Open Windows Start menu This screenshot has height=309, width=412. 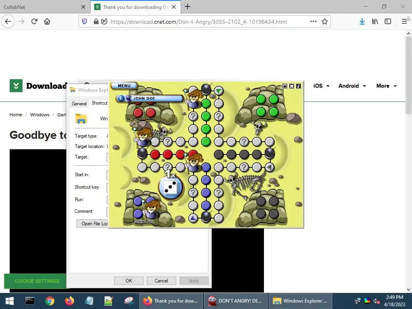[10, 301]
